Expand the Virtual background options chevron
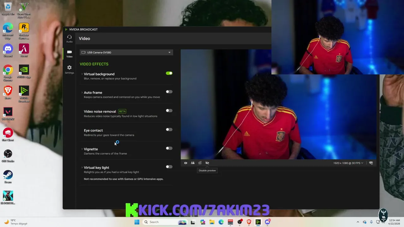The height and width of the screenshot is (227, 404). 82,74
